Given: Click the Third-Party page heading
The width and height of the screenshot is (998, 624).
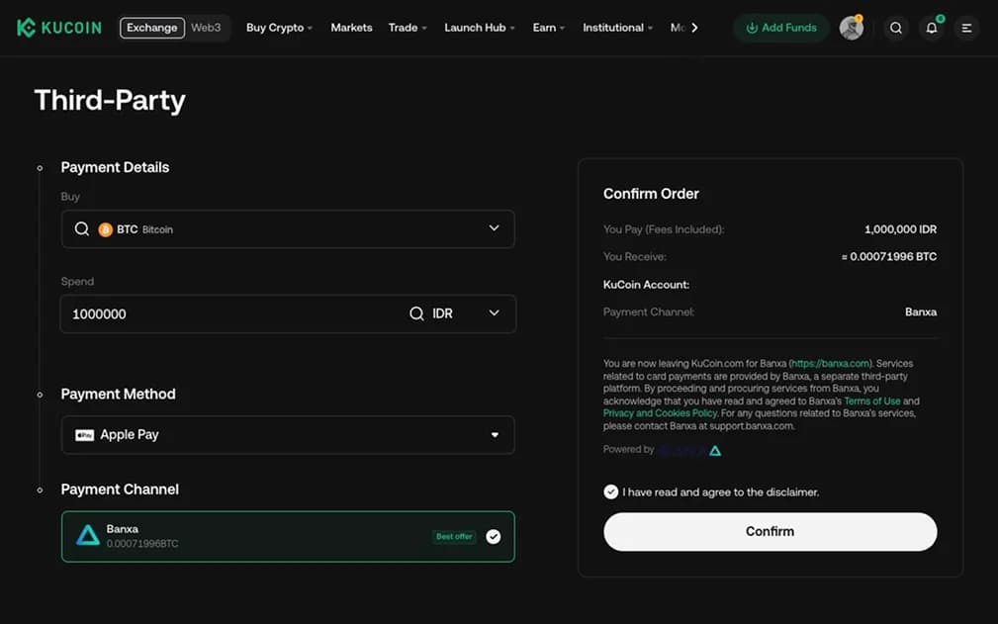Looking at the screenshot, I should 110,101.
